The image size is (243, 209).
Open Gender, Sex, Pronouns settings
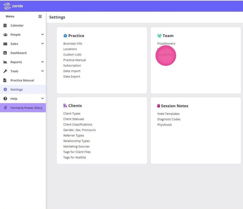point(79,130)
